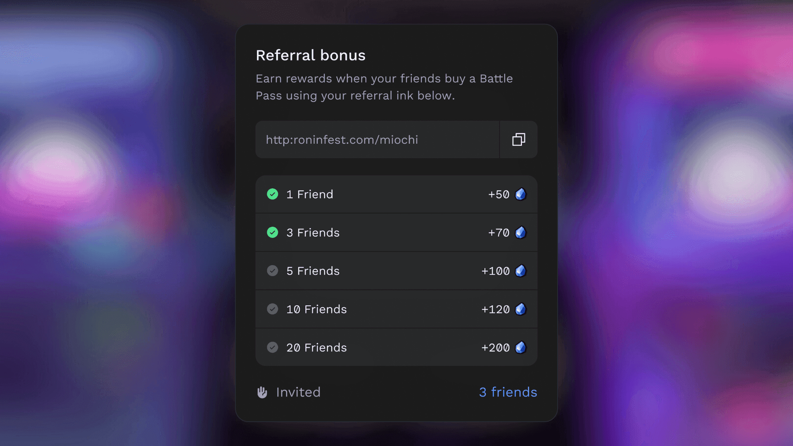This screenshot has height=446, width=793.
Task: Select the 5 Friends reward row
Action: point(396,271)
